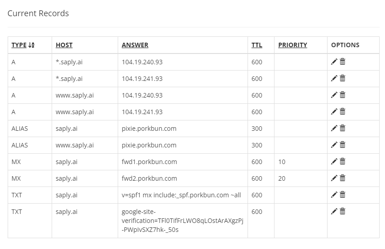The width and height of the screenshot is (385, 249).
Task: Sort records by TYPE column
Action: point(19,45)
